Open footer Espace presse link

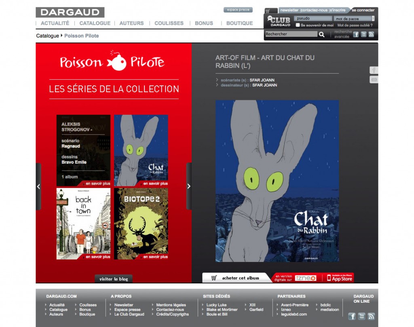click(127, 310)
